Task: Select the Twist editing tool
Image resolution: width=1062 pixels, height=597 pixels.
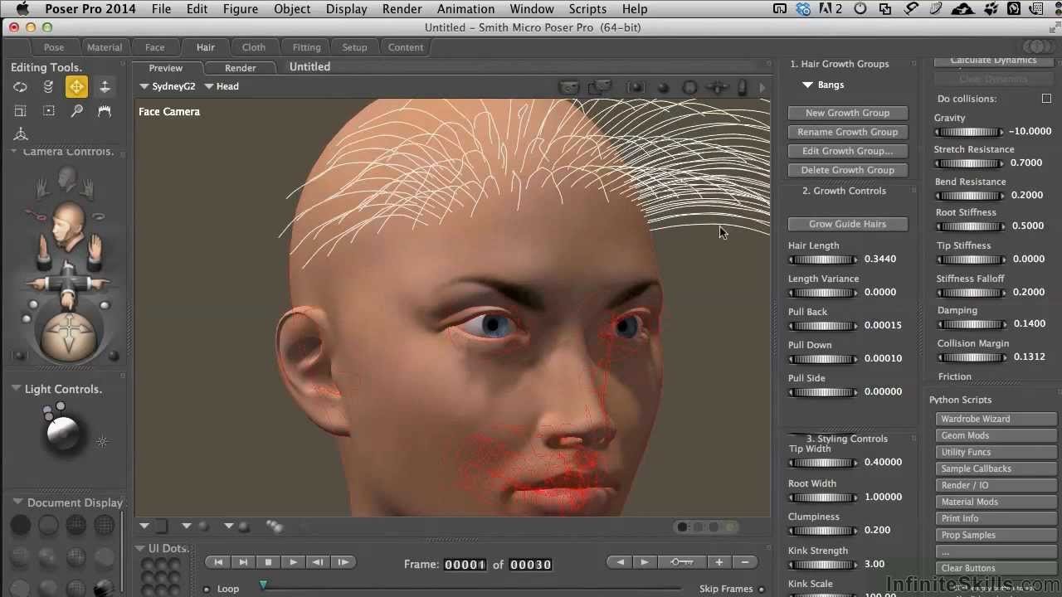Action: 48,87
